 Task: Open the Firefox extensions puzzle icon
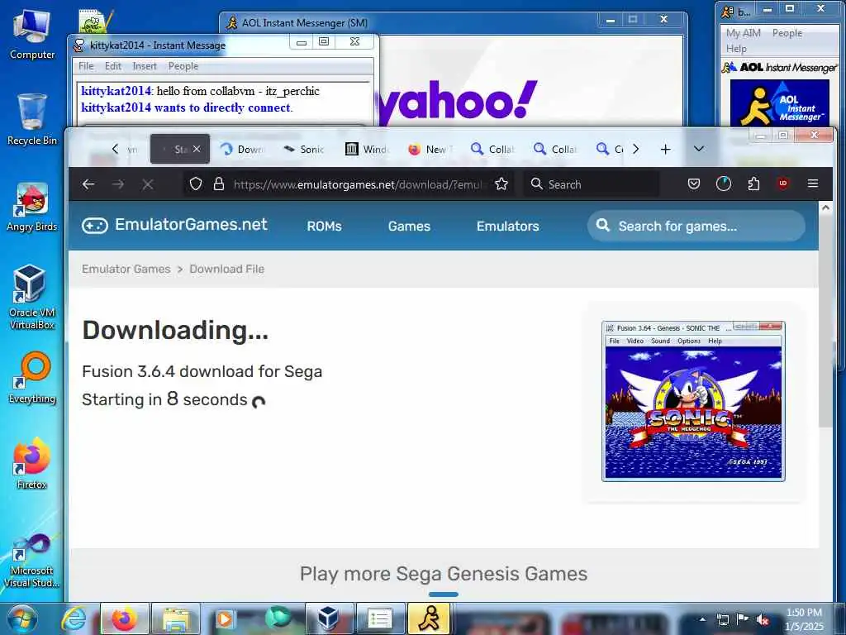point(753,184)
